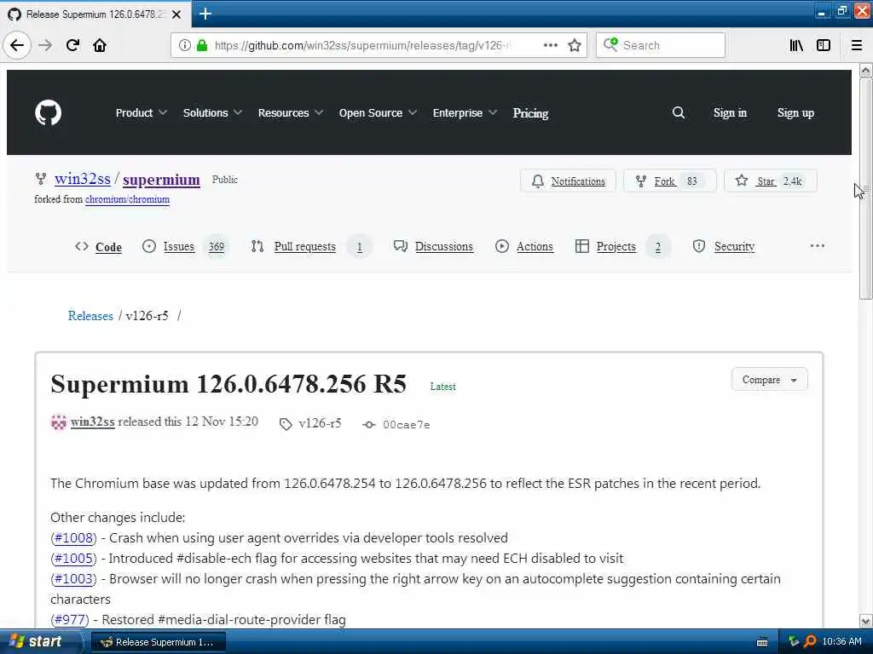Fork the repository with Fork button
Screen dimensions: 873x654
(x=670, y=181)
